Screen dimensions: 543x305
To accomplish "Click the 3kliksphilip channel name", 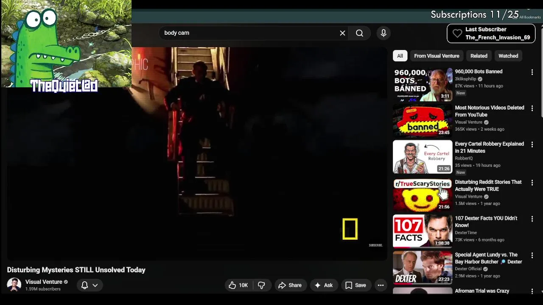I will click(466, 79).
